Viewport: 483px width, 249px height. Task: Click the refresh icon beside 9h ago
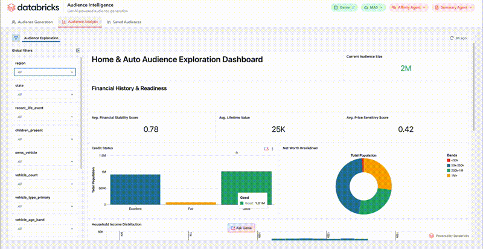pyautogui.click(x=452, y=38)
